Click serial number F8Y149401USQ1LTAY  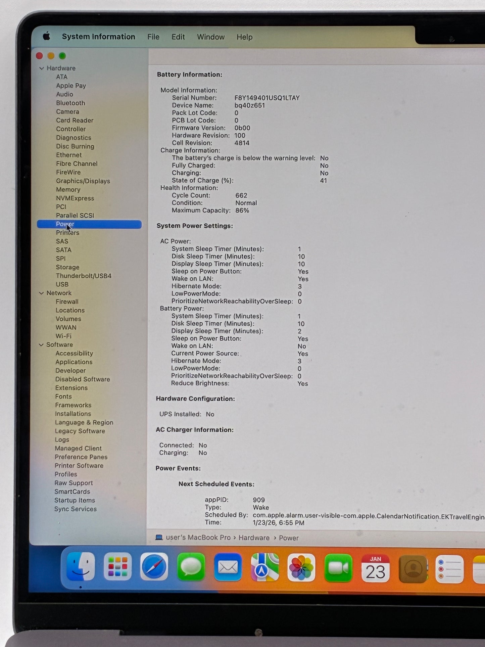click(267, 98)
